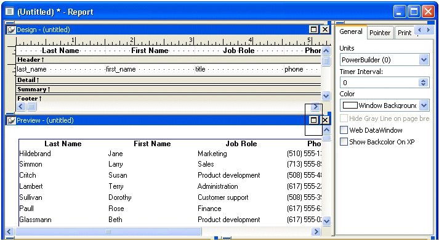Open the Units dropdown
The height and width of the screenshot is (240, 439).
tap(424, 60)
